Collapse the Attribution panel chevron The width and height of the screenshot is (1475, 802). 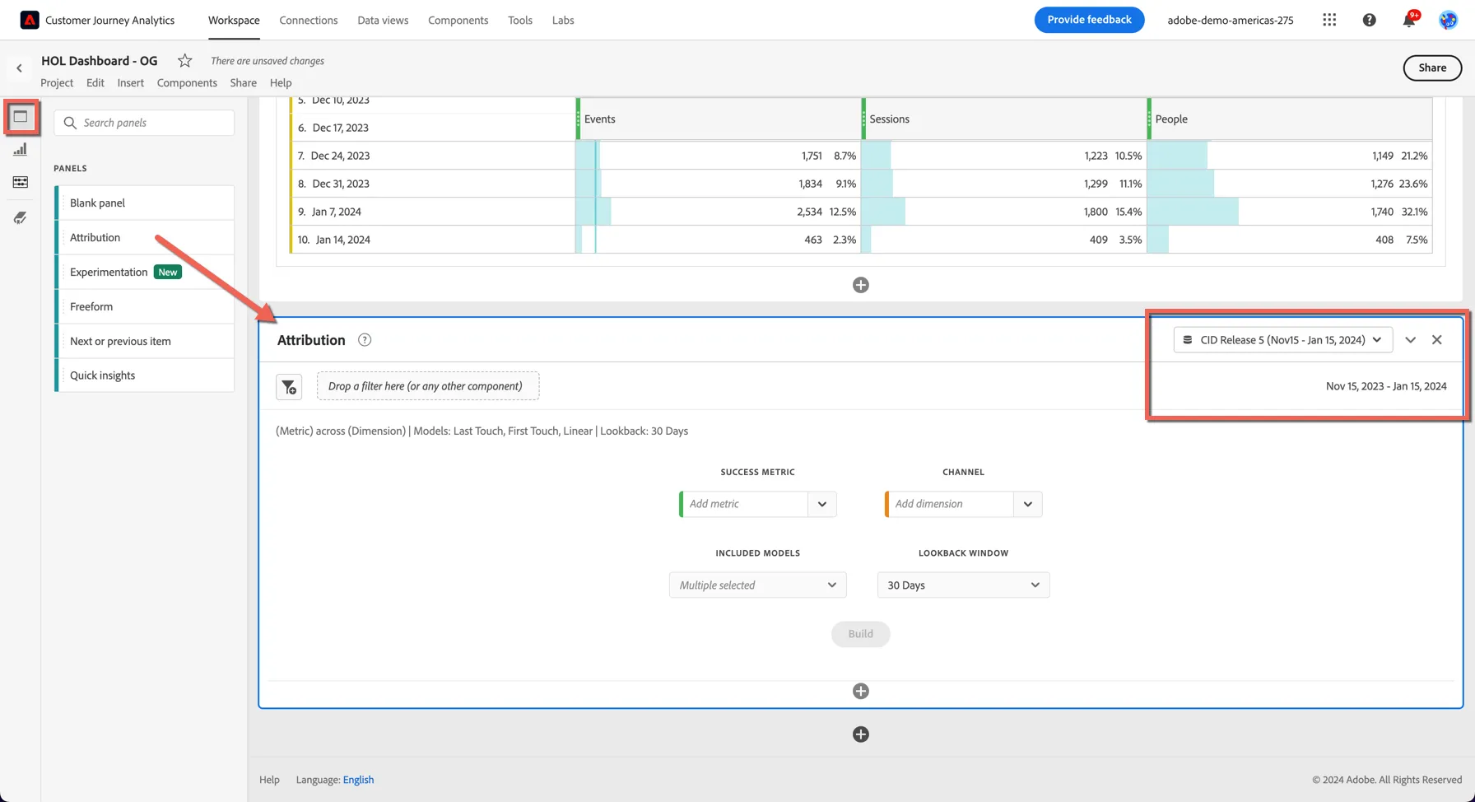(1411, 340)
